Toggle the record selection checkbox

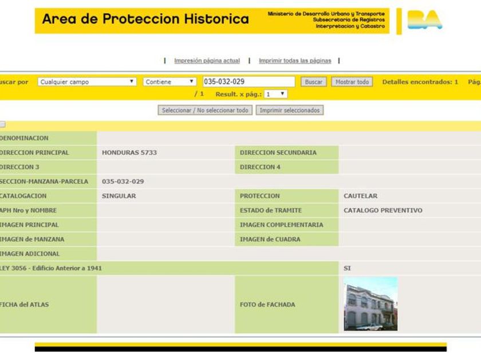2,124
